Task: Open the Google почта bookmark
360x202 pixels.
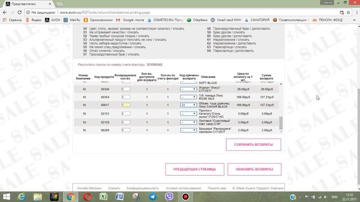Action: pos(130,20)
